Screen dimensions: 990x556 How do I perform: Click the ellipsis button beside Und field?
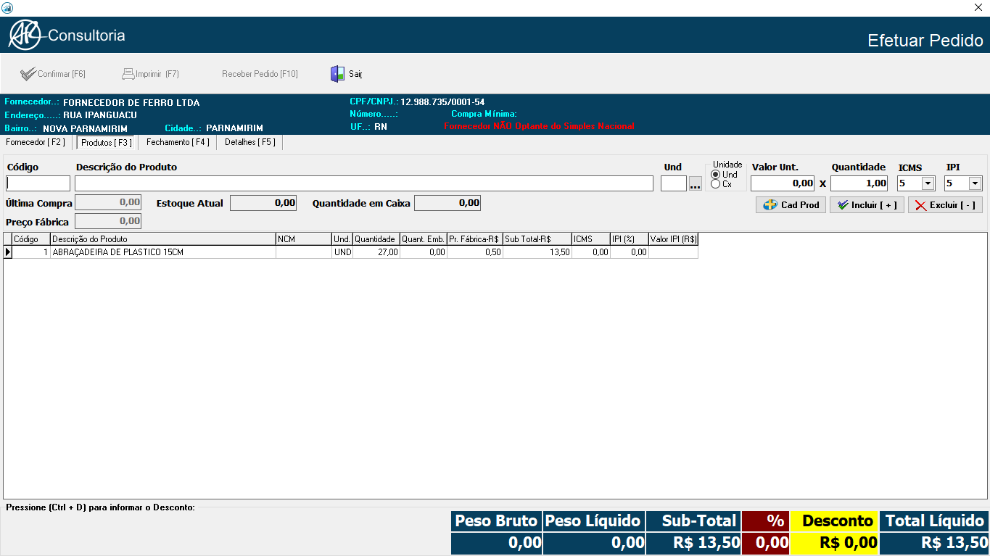(x=696, y=184)
